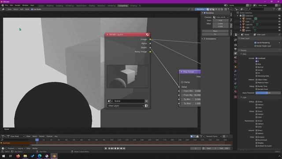Enable the Mist pass checkbox

256,64
